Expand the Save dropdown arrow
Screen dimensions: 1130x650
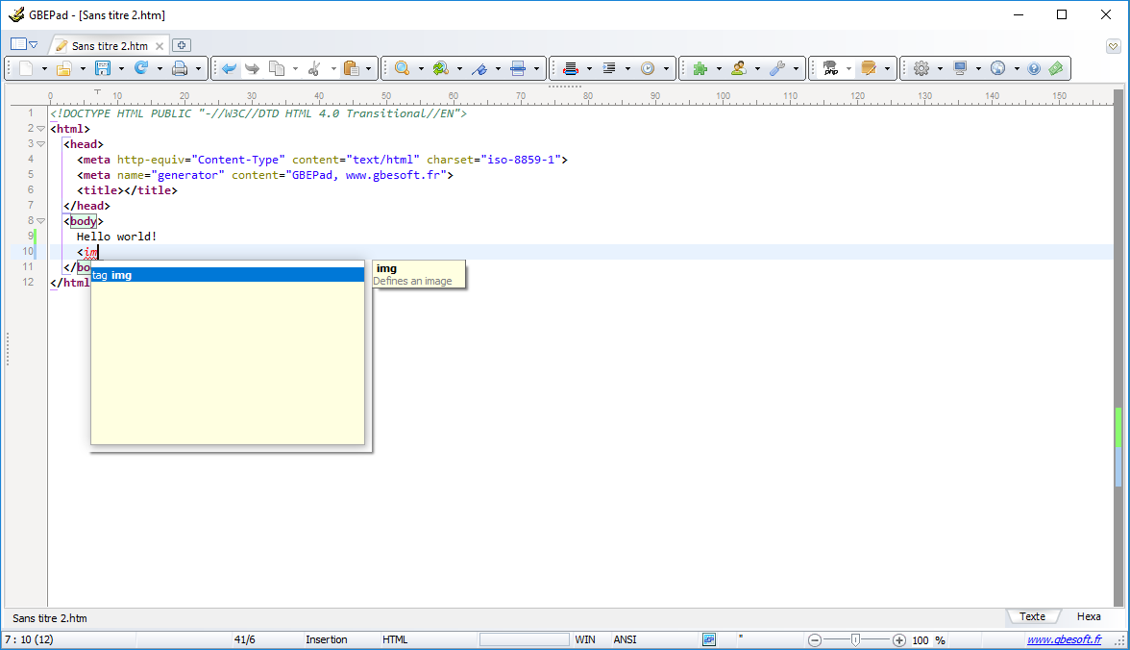(x=121, y=69)
